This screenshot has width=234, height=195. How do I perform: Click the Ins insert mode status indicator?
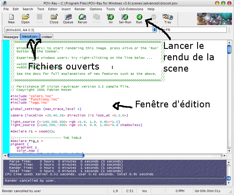point(144,191)
